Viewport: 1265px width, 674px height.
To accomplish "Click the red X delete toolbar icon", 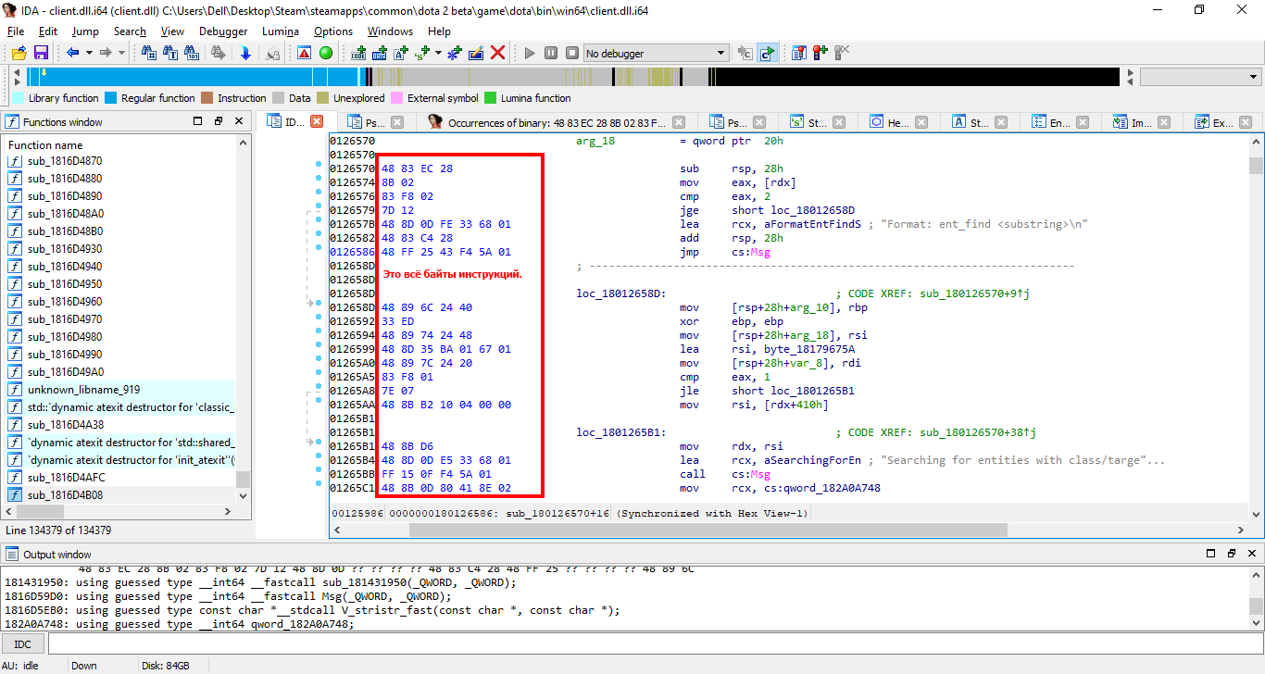I will click(498, 53).
